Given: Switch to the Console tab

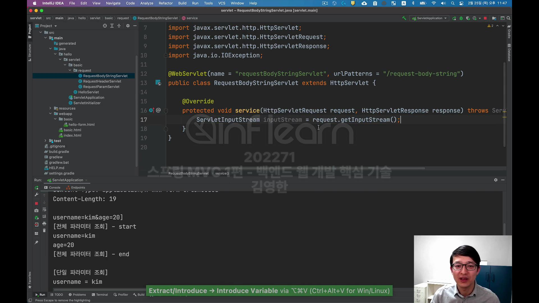Looking at the screenshot, I should pyautogui.click(x=52, y=188).
